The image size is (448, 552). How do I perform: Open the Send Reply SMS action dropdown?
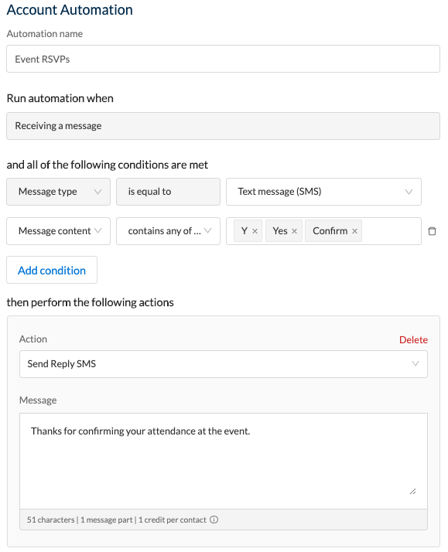[224, 364]
